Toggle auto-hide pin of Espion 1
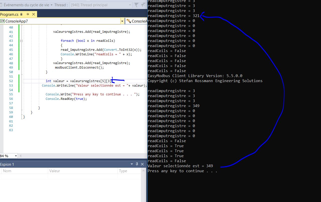Image resolution: width=321 pixels, height=202 pixels. (x=137, y=164)
